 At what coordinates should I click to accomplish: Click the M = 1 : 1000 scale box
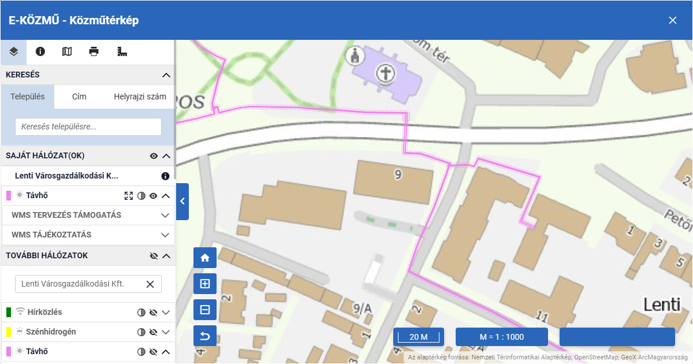(502, 337)
